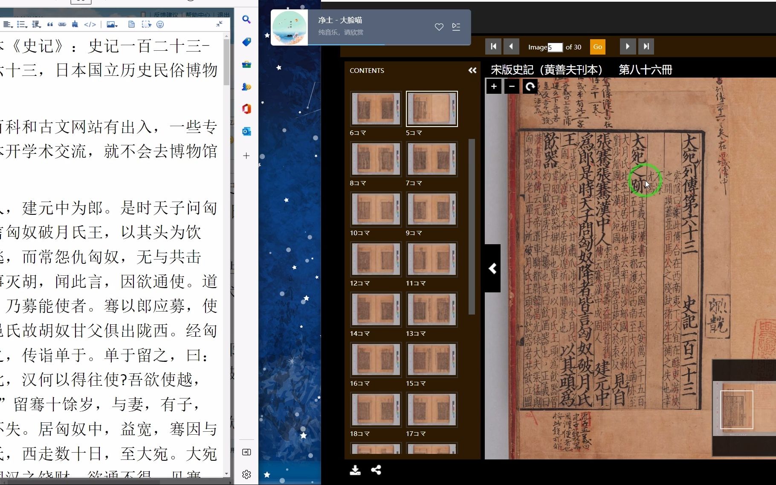Select the format cleaner brush icon
Image resolution: width=776 pixels, height=485 pixels.
(x=75, y=25)
